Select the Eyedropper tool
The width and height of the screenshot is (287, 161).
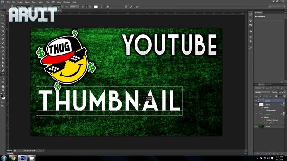[3, 35]
